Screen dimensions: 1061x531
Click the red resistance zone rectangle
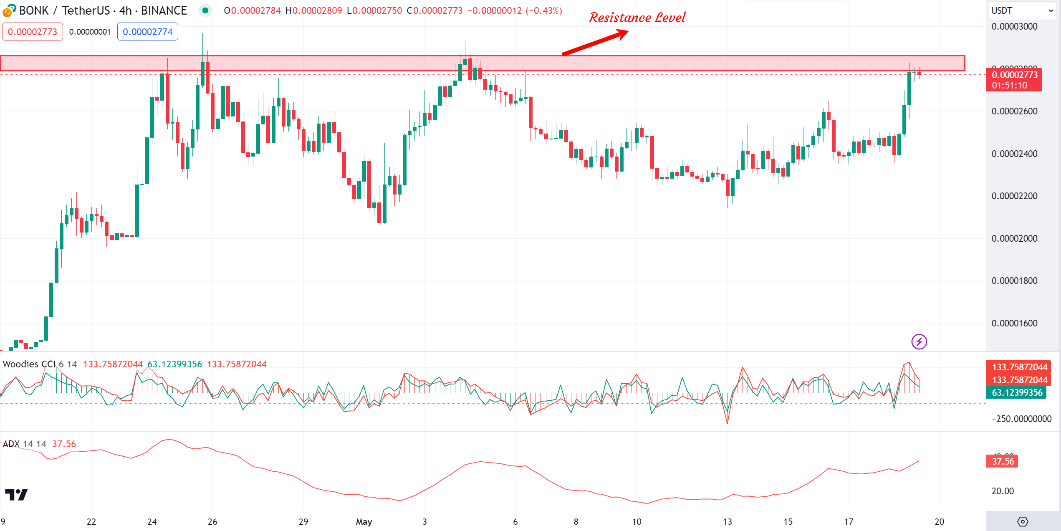tap(483, 63)
